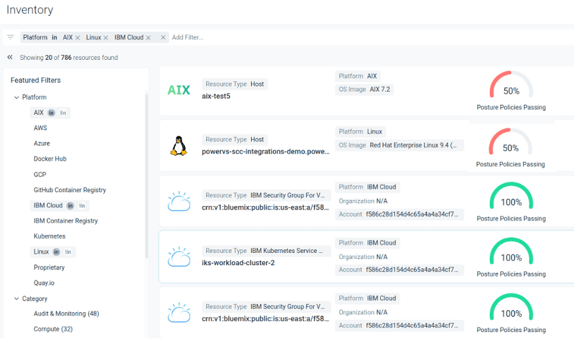Viewport: 574px width, 339px height.
Task: Remove the Linux value from Platform filter
Action: click(106, 38)
